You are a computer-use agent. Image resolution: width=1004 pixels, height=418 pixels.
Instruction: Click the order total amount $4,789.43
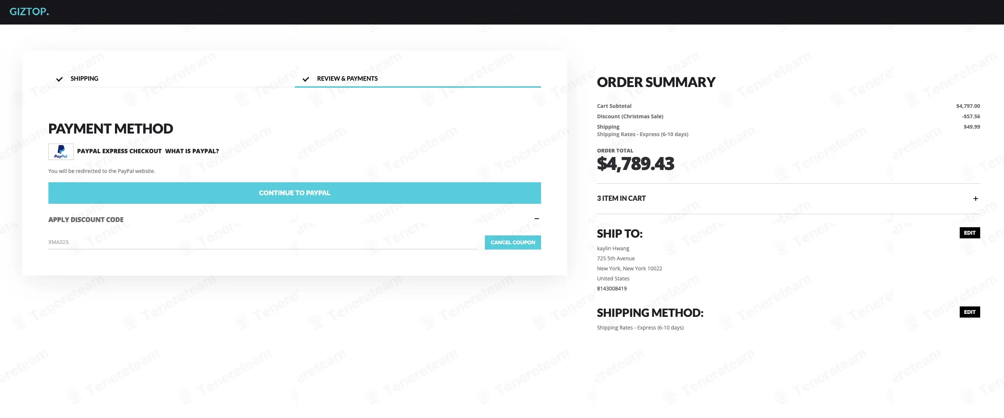pos(635,164)
